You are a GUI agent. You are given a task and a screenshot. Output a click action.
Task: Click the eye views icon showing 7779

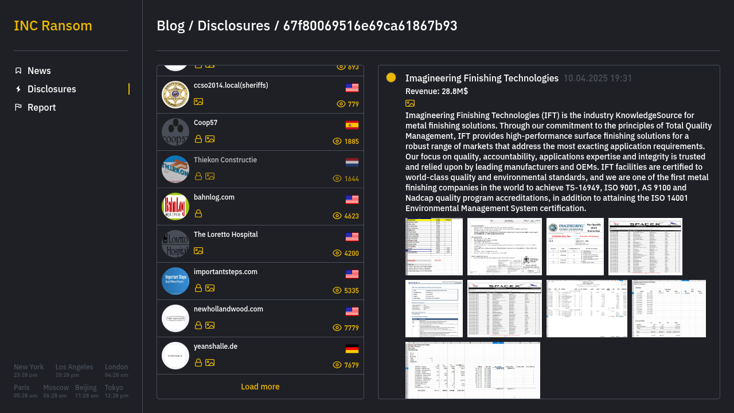coord(337,328)
